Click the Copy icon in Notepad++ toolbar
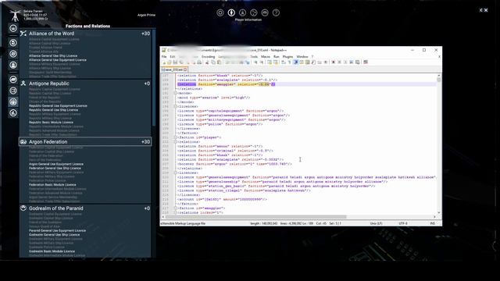This screenshot has height=281, width=500. point(213,62)
